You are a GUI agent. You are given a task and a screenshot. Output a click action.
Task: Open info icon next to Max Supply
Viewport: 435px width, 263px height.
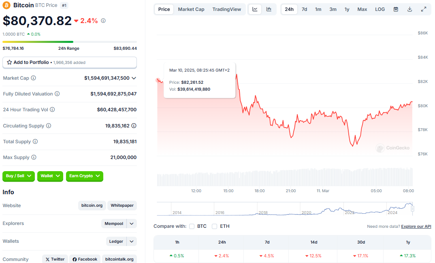click(x=34, y=157)
